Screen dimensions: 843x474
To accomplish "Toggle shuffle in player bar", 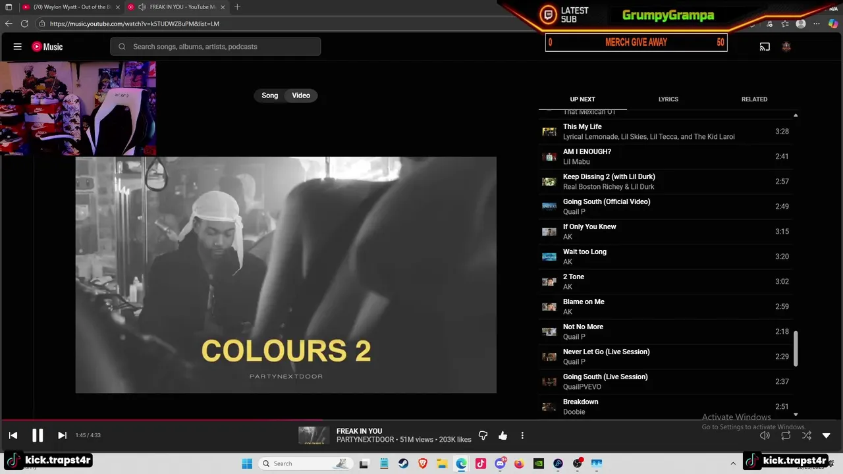I will (x=806, y=435).
